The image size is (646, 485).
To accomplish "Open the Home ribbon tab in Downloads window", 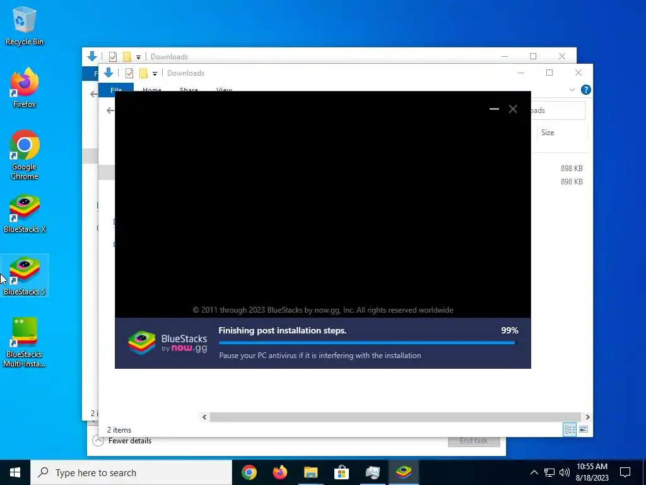I will (x=151, y=89).
